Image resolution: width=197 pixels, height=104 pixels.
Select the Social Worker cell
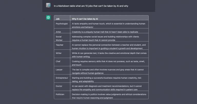pos(59,38)
